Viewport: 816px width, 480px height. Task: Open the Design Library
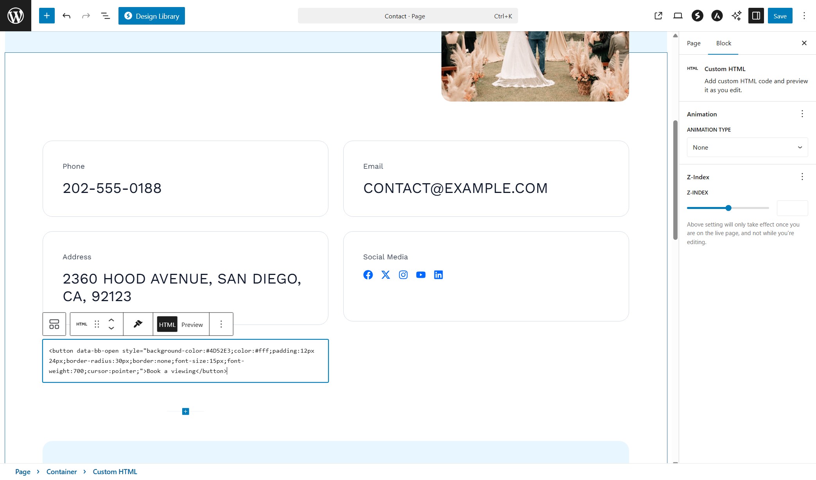click(x=152, y=16)
